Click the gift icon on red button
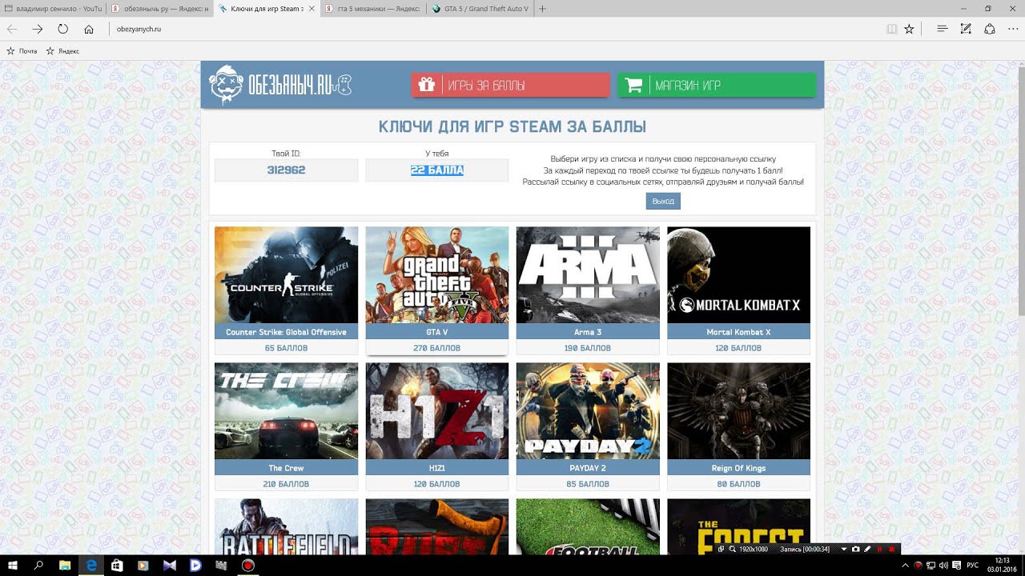Screen dimensions: 1025x576 tap(426, 85)
